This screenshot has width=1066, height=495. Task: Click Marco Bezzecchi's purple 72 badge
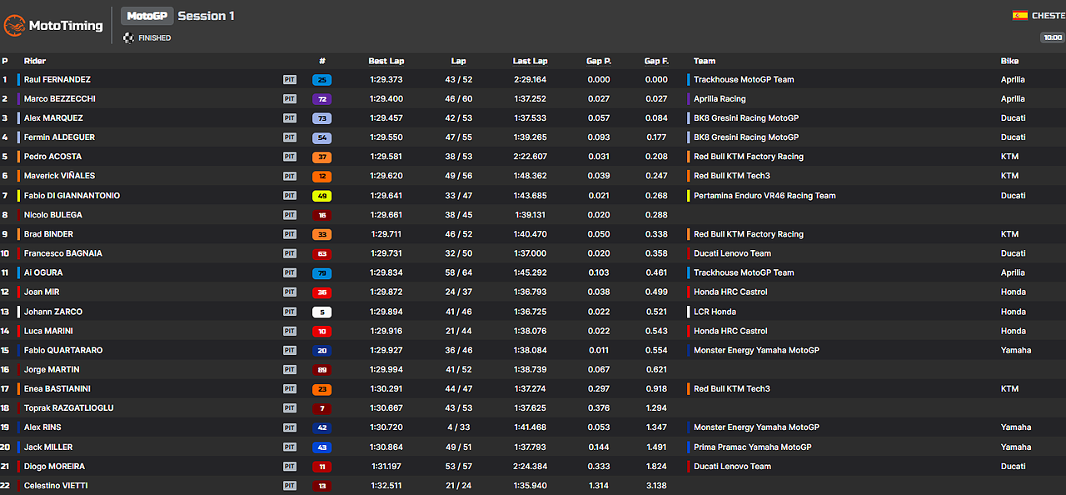[x=321, y=98]
